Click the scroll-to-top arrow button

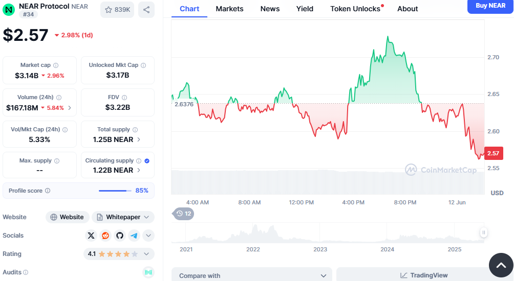(501, 265)
